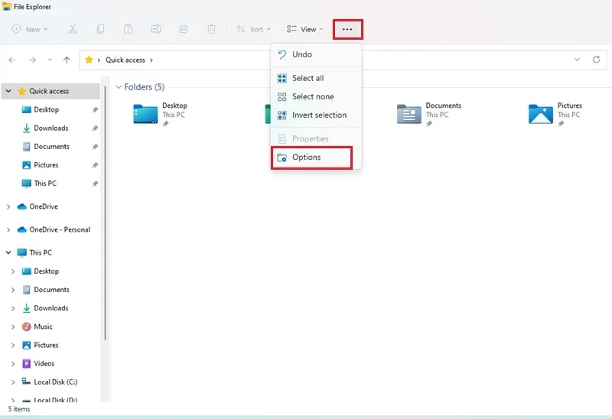Click the Delete trash bin icon
This screenshot has height=419, width=612.
pyautogui.click(x=211, y=29)
